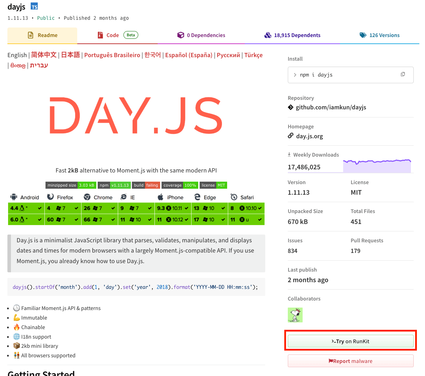Click the coverage 100% badge
This screenshot has width=425, height=376.
(180, 185)
